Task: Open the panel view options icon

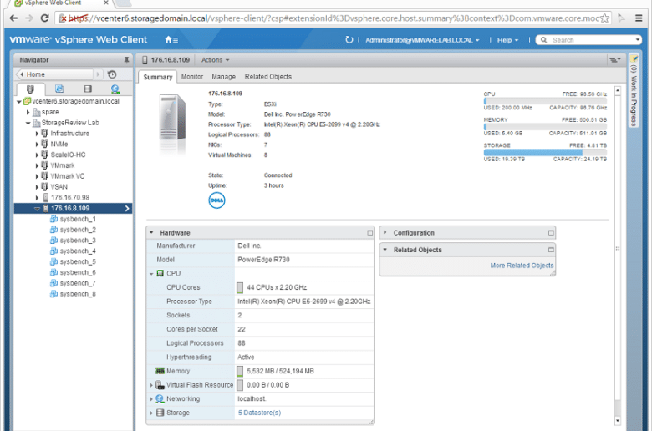Action: (615, 60)
